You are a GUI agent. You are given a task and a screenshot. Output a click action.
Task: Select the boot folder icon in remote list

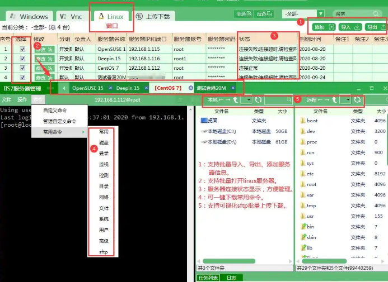(303, 121)
